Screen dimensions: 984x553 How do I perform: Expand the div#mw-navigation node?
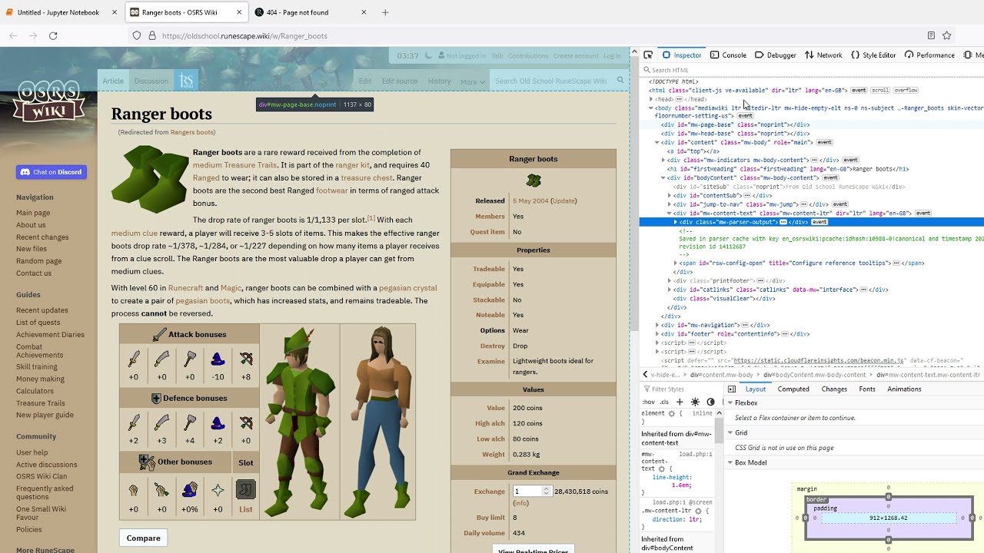[657, 325]
